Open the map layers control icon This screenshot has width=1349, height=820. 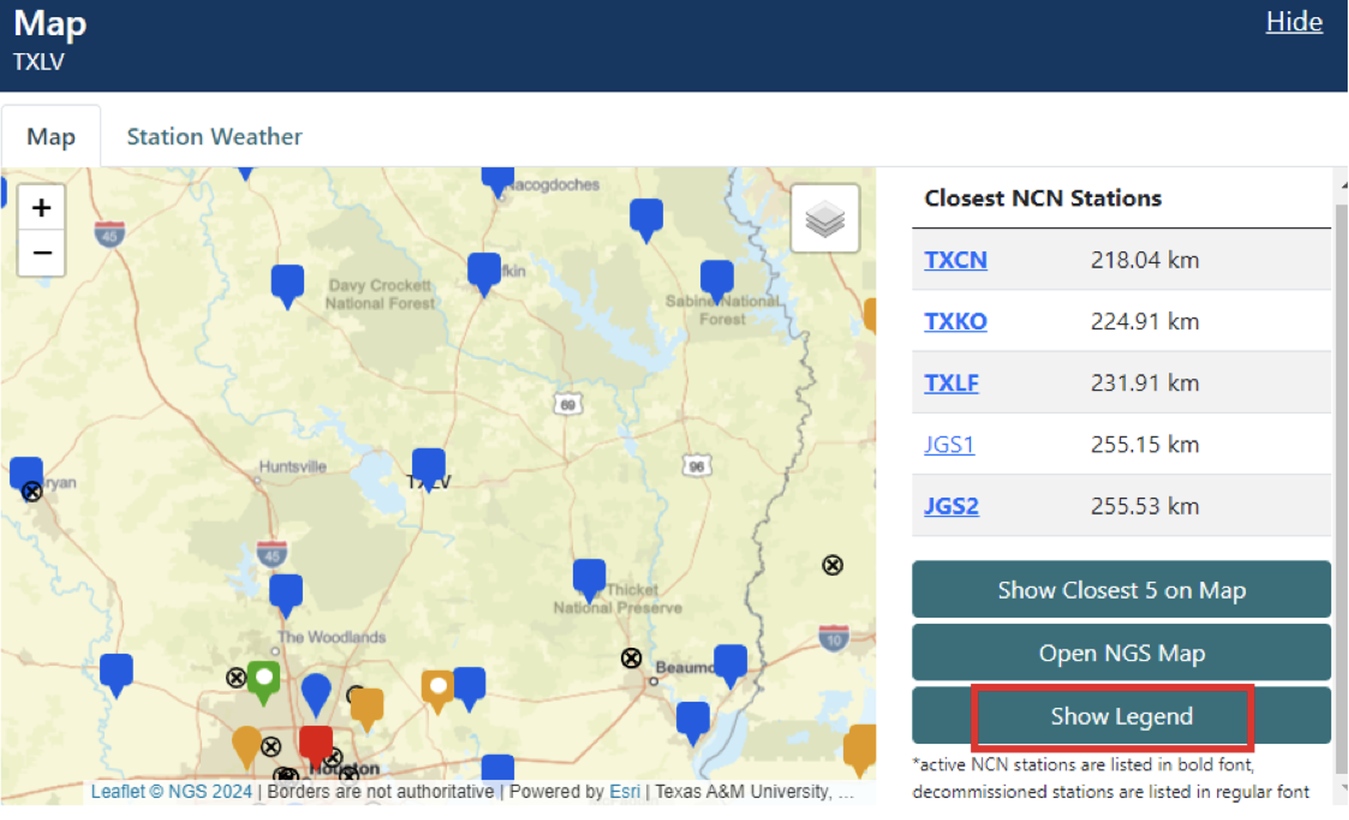tap(824, 219)
